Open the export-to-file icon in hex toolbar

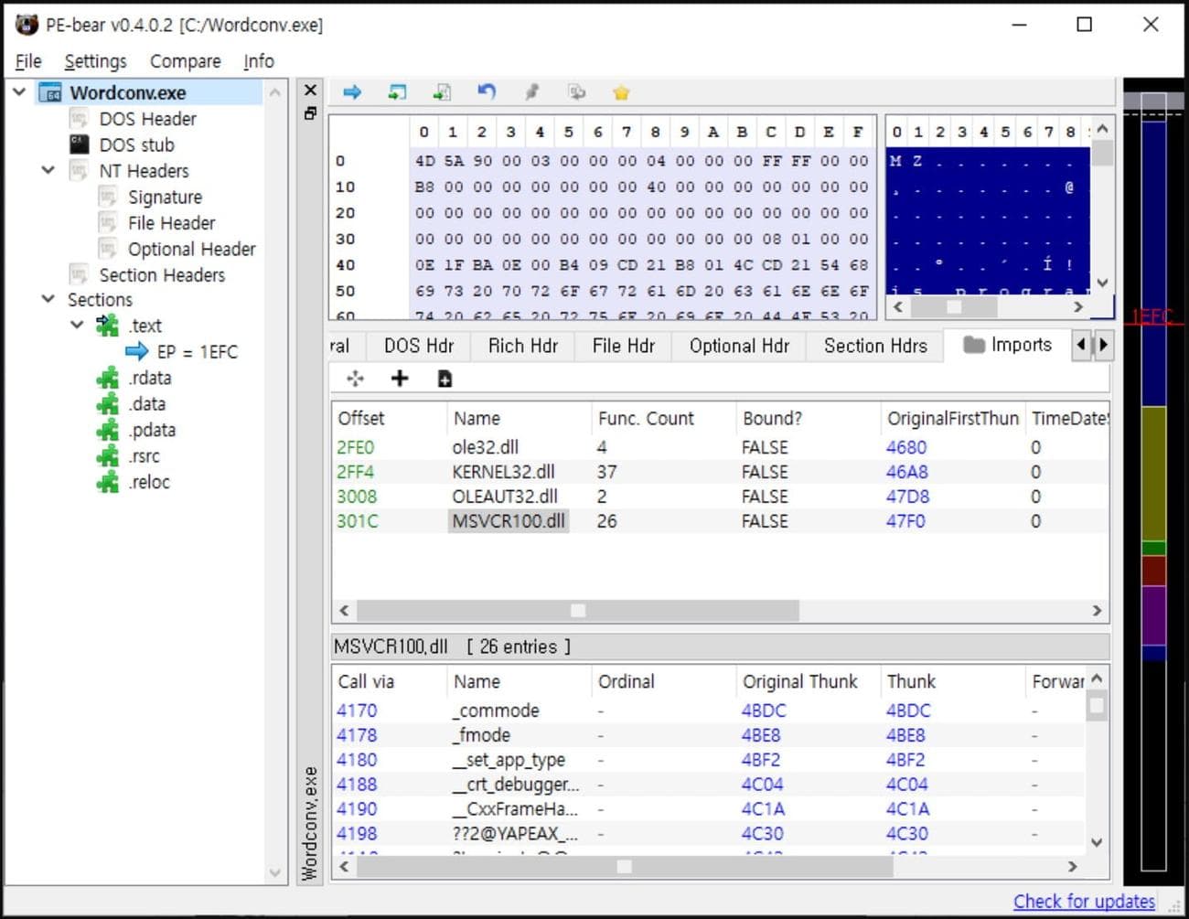coord(443,91)
